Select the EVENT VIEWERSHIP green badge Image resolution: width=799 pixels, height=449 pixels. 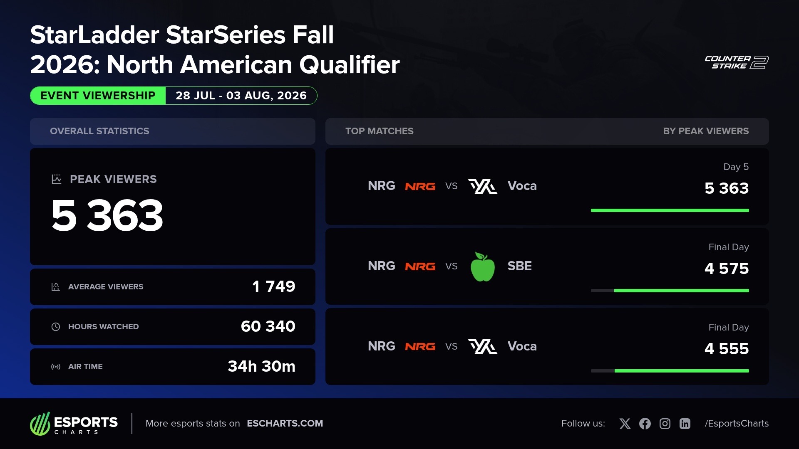point(98,96)
